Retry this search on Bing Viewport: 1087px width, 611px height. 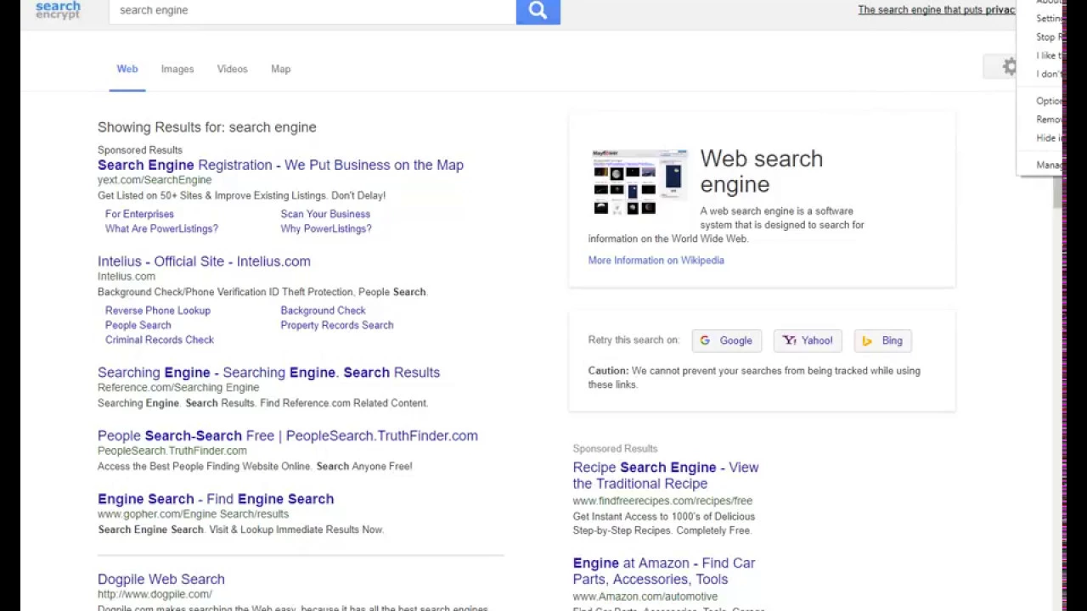coord(882,340)
